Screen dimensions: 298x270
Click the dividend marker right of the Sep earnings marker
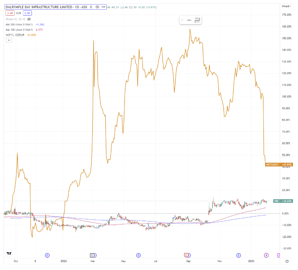pos(189,255)
